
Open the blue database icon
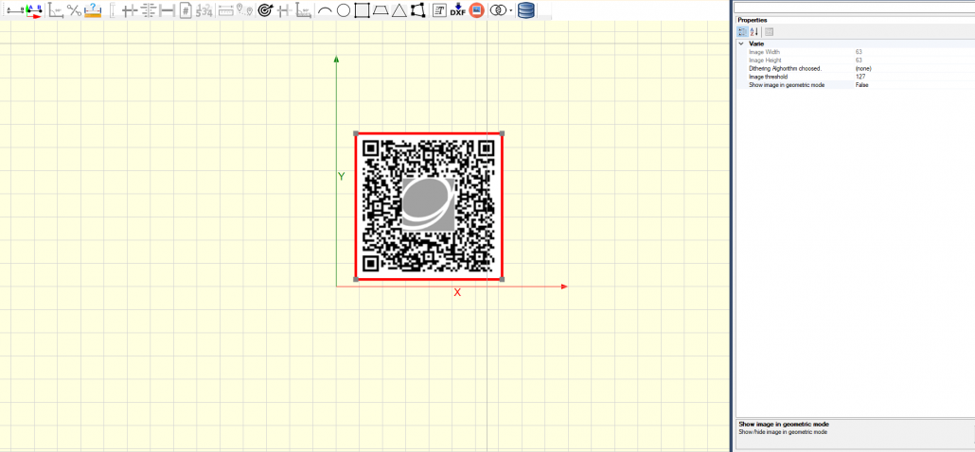[x=526, y=10]
